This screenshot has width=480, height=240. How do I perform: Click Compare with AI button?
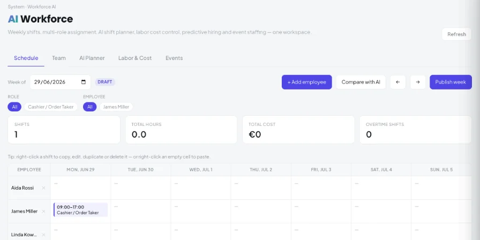(361, 82)
